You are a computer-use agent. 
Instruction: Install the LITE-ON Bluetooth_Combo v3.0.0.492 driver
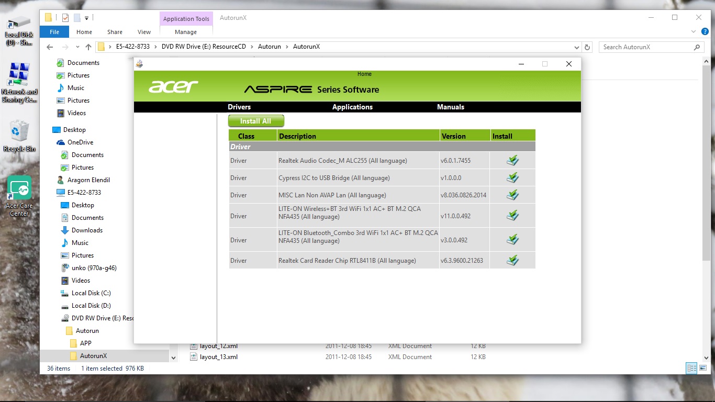[x=512, y=240]
